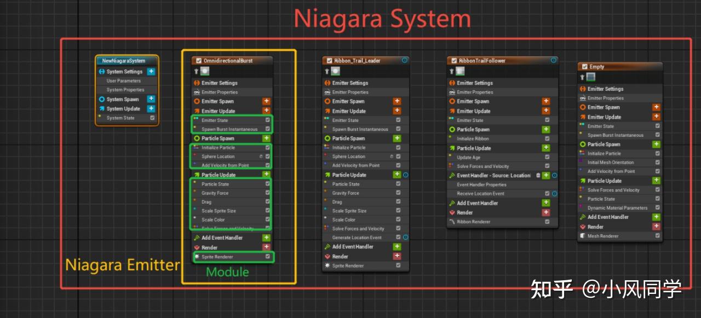Open Emitter Properties in Ribbon_Trail_Leader
Image resolution: width=701 pixels, height=318 pixels.
point(350,92)
